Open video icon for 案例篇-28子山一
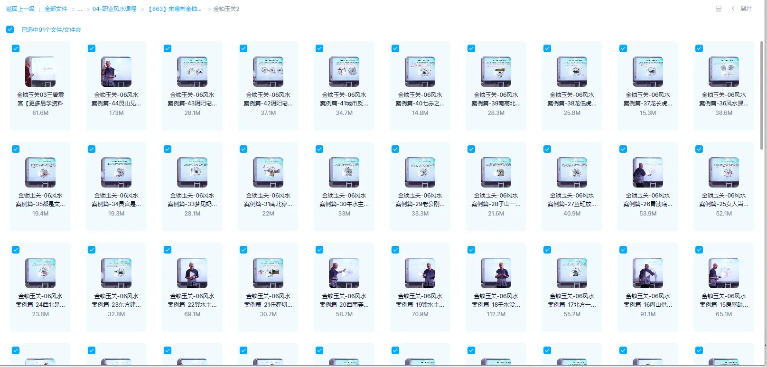 496,172
